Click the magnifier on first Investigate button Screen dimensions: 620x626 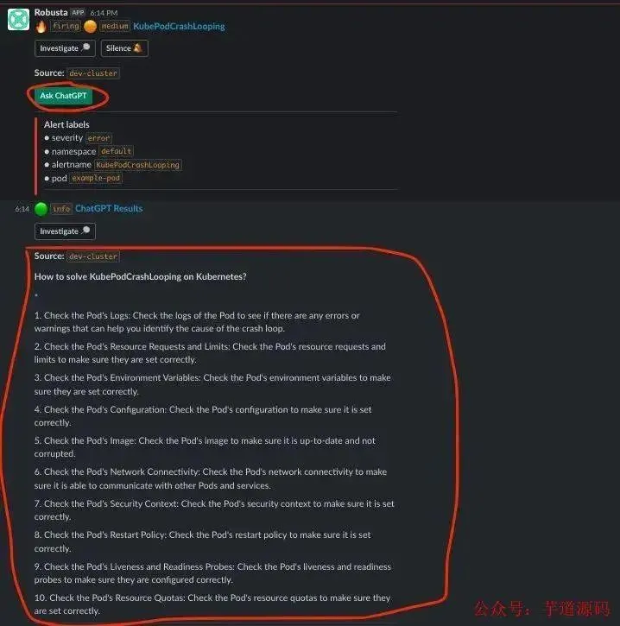tap(85, 47)
